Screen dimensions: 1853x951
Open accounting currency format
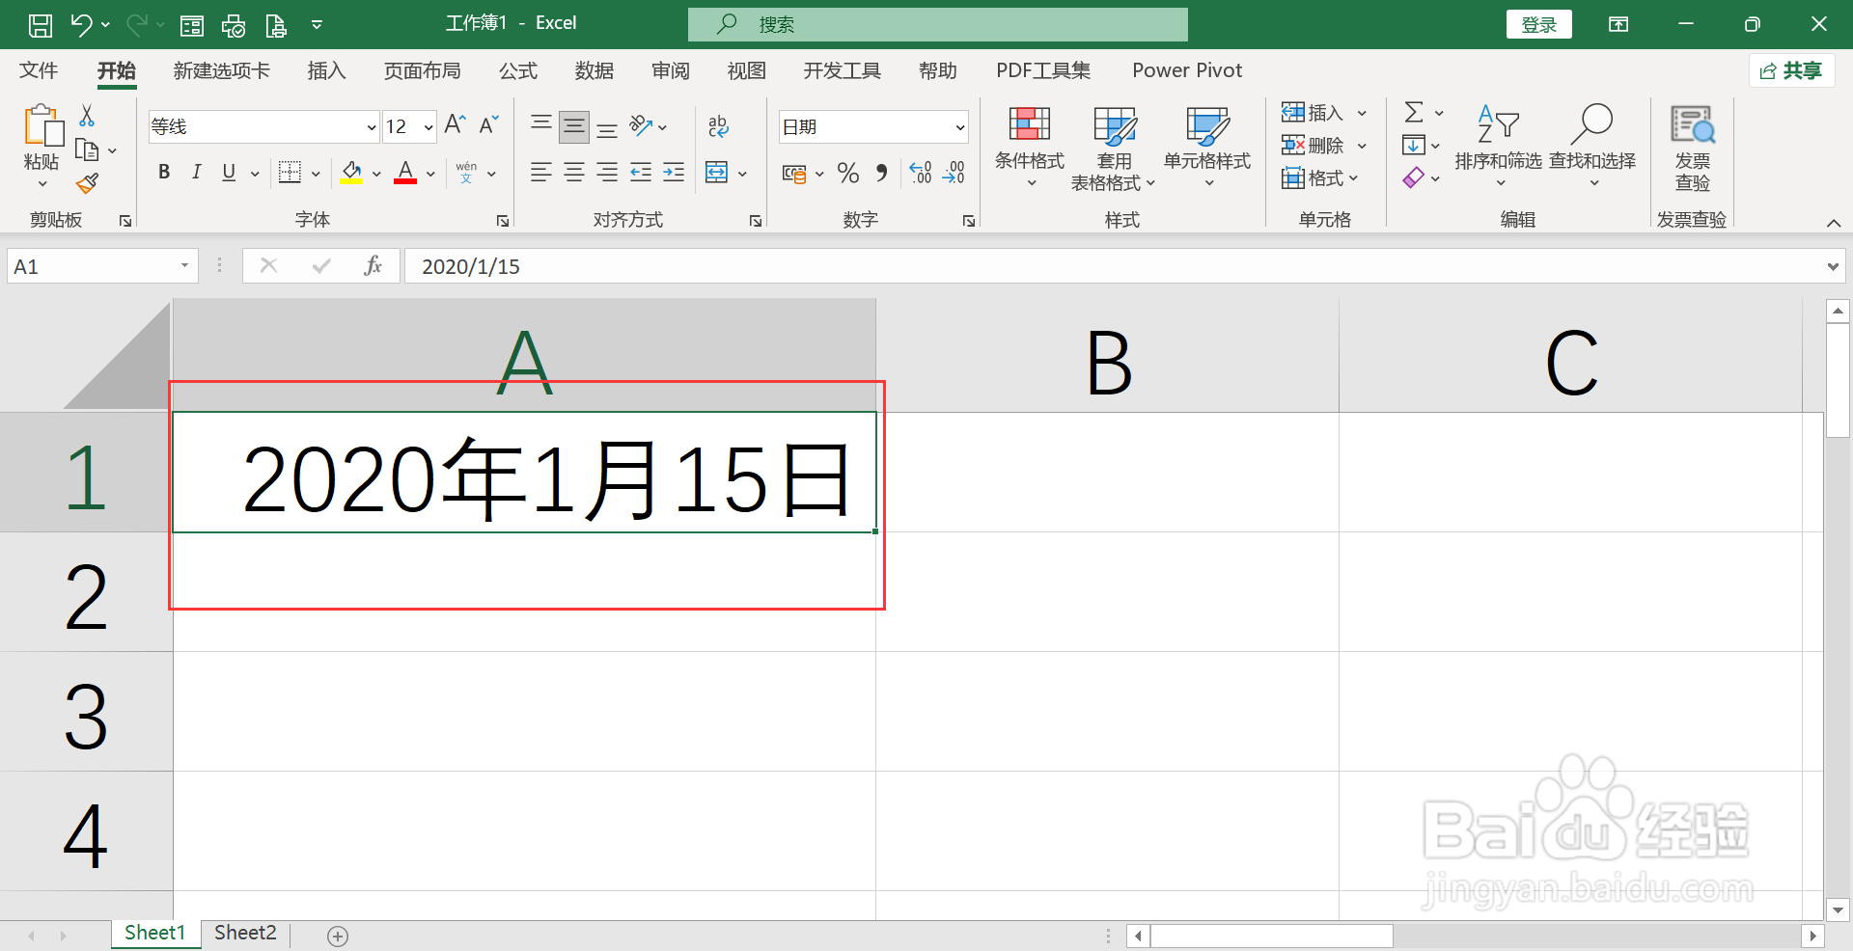tap(794, 174)
